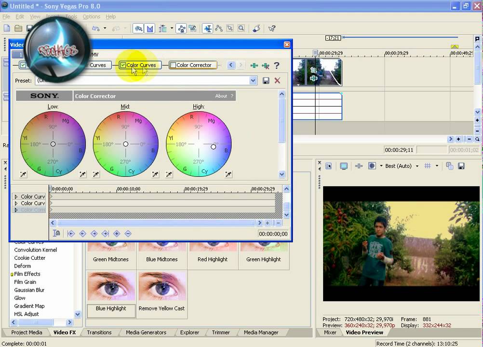The image size is (483, 347).
Task: Jump to Last Keyframe button
Action: click(x=106, y=234)
